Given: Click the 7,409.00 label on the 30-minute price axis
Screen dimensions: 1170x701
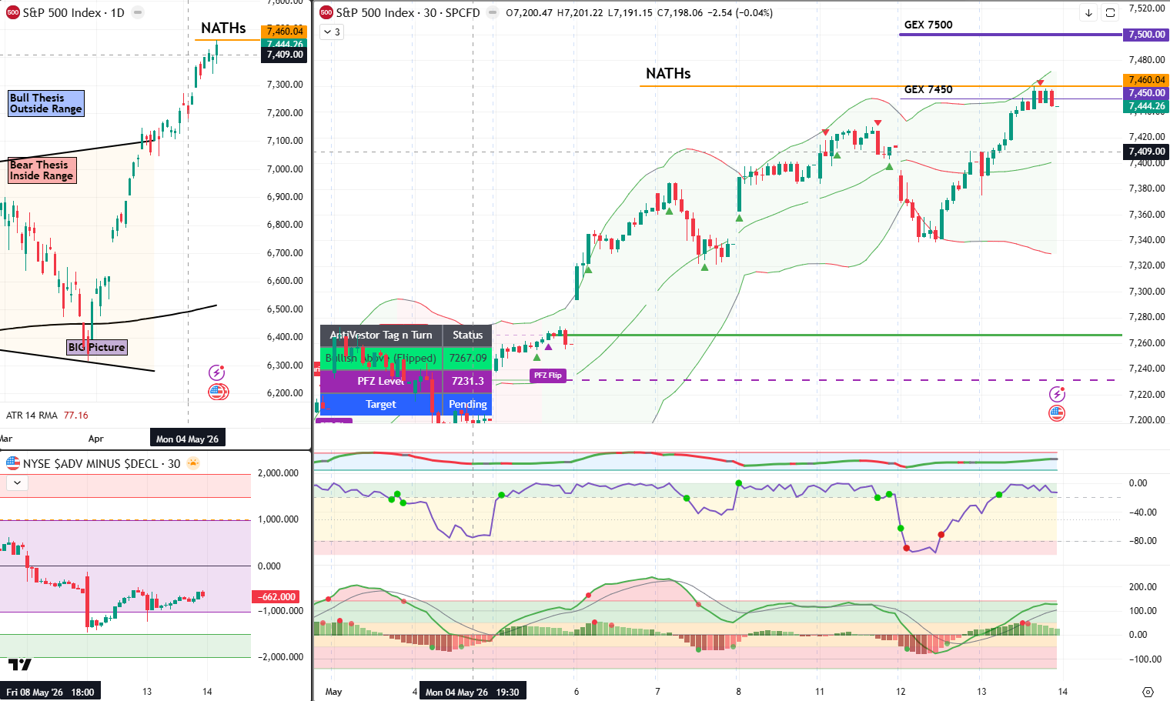Looking at the screenshot, I should tap(1146, 152).
